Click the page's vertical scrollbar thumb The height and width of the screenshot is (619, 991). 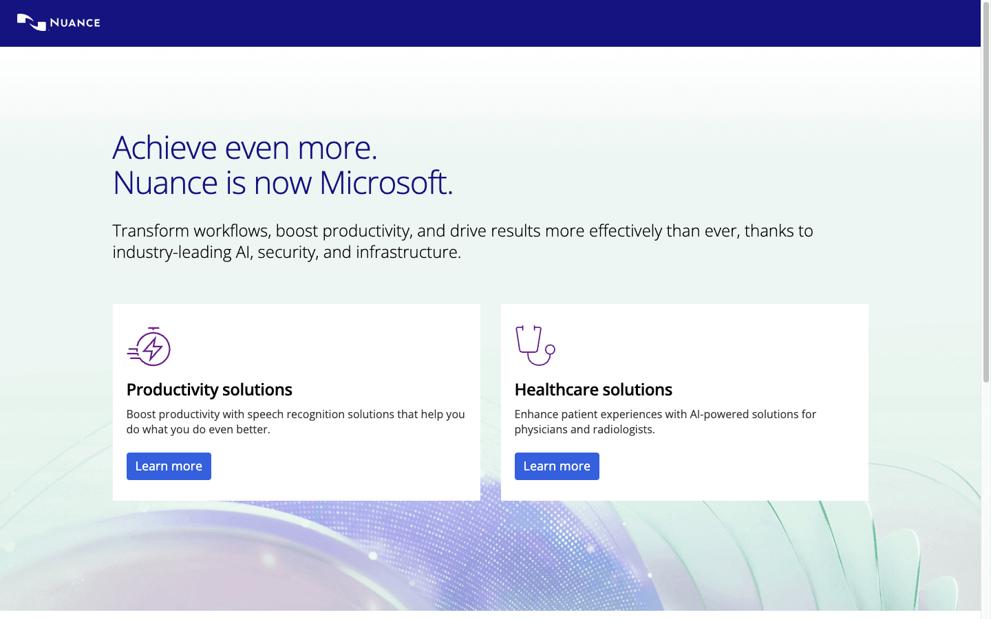click(x=985, y=193)
